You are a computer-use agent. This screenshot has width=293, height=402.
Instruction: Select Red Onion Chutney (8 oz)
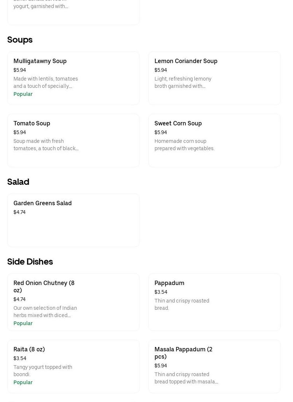(x=44, y=286)
